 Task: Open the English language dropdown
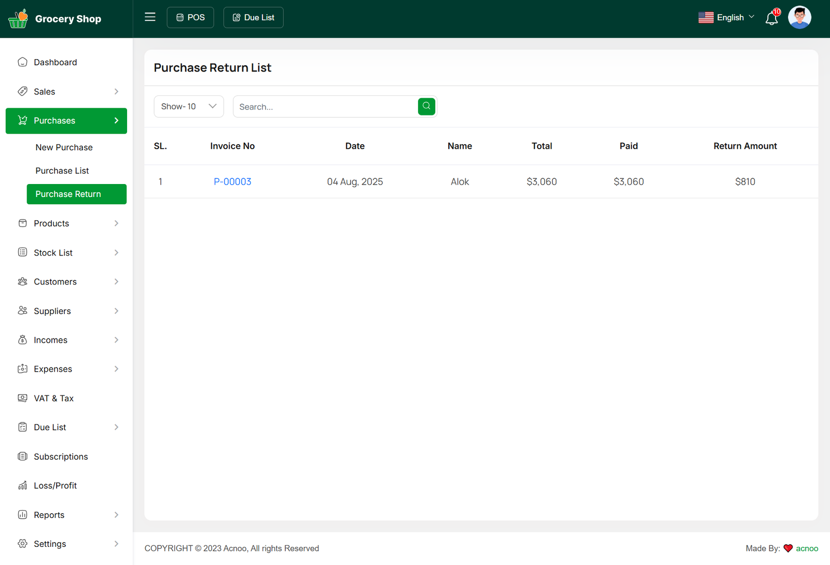[726, 18]
